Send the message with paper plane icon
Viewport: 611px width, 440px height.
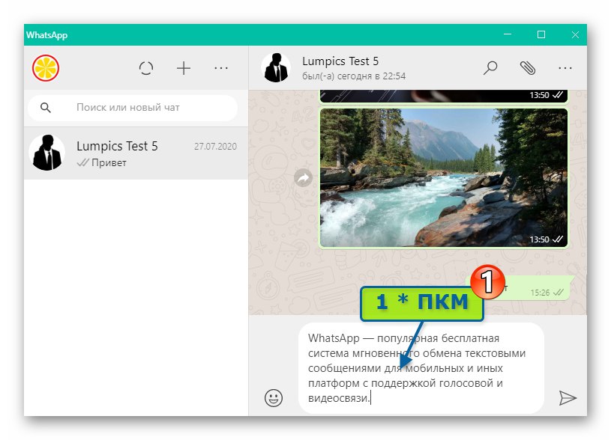tap(568, 398)
